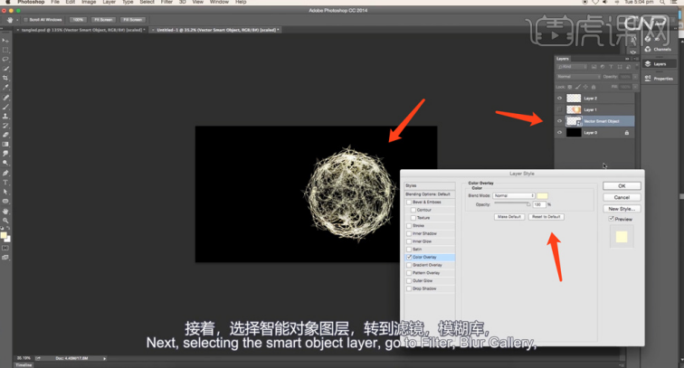
Task: Open the Channels panel tab
Action: (x=660, y=49)
